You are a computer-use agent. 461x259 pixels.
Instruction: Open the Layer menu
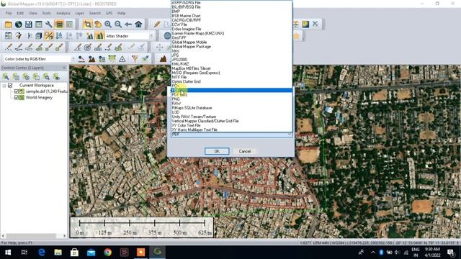(79, 13)
